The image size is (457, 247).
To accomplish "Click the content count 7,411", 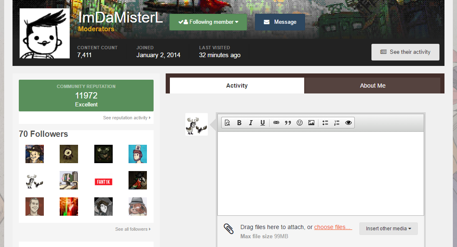I will click(x=85, y=55).
